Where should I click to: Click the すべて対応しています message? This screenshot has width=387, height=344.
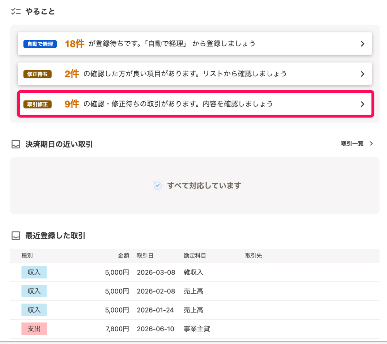click(204, 186)
